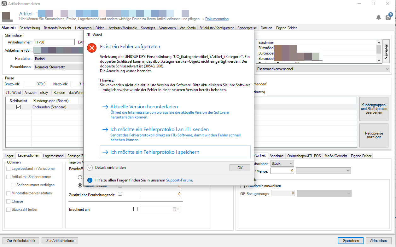This screenshot has width=396, height=247.
Task: Select the eBay price tab
Action: coord(44,93)
